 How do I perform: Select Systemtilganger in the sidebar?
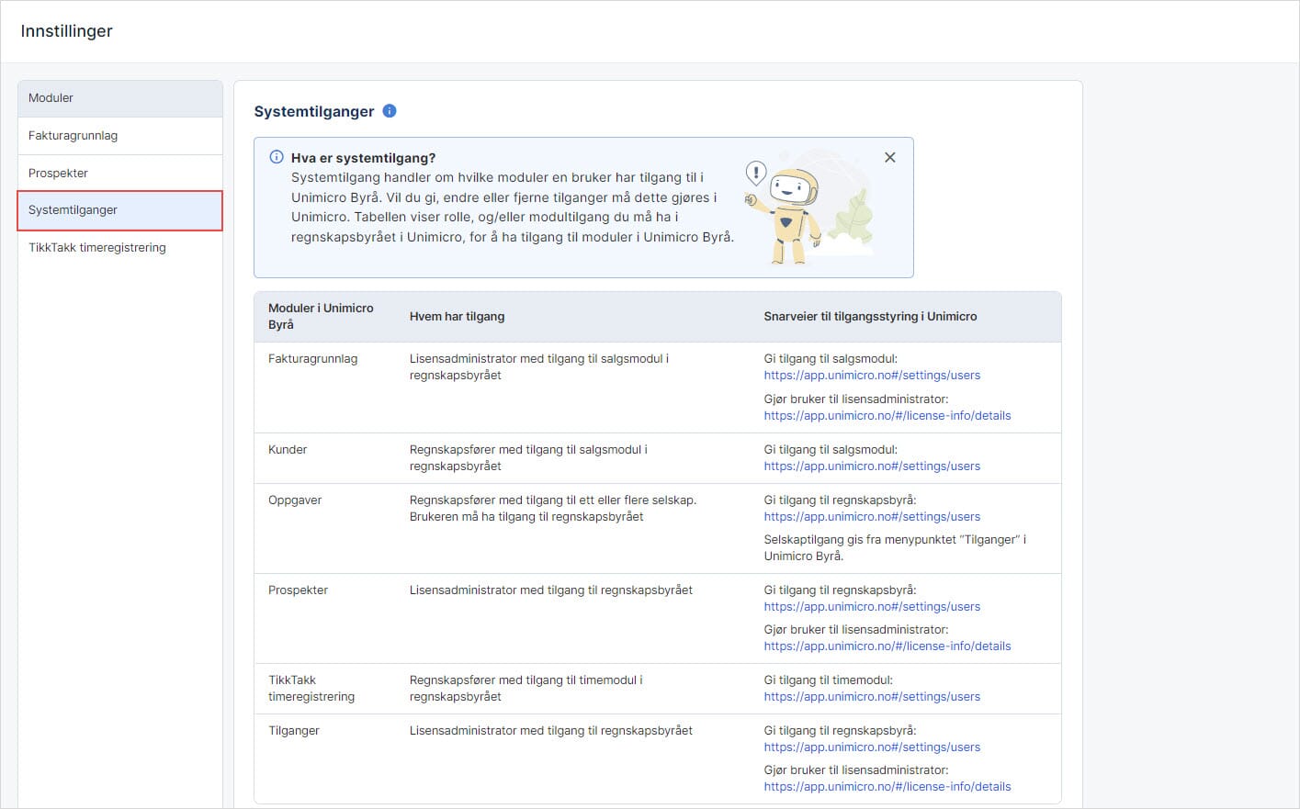[120, 210]
